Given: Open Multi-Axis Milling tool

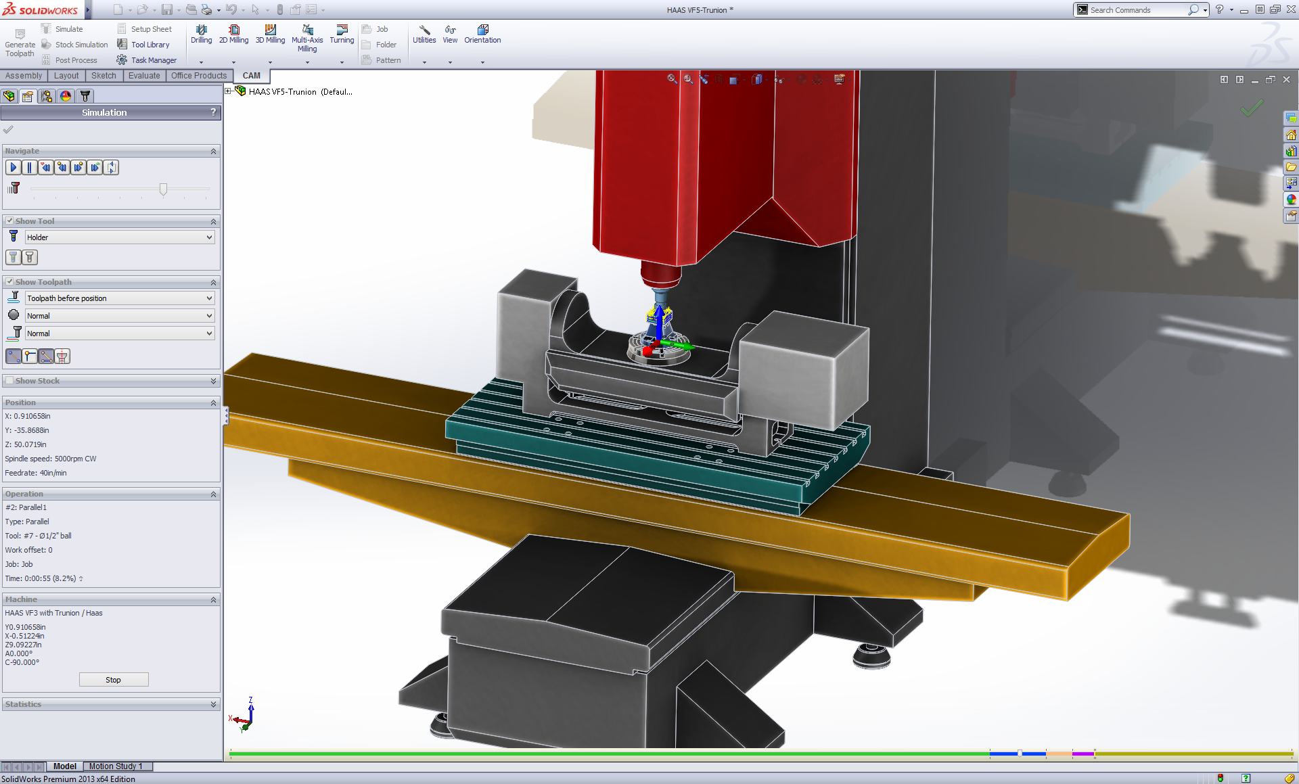Looking at the screenshot, I should point(307,39).
